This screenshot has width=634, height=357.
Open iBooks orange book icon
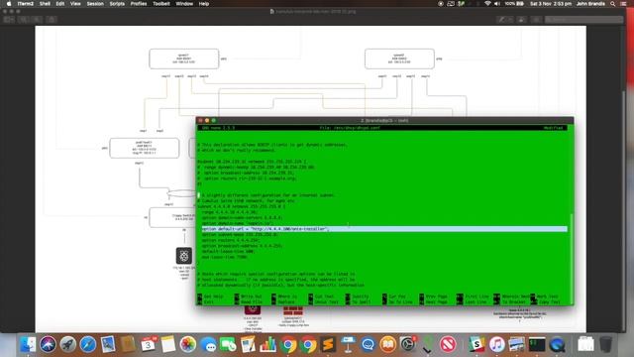click(388, 344)
